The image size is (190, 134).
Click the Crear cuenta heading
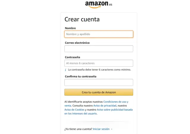(82, 20)
